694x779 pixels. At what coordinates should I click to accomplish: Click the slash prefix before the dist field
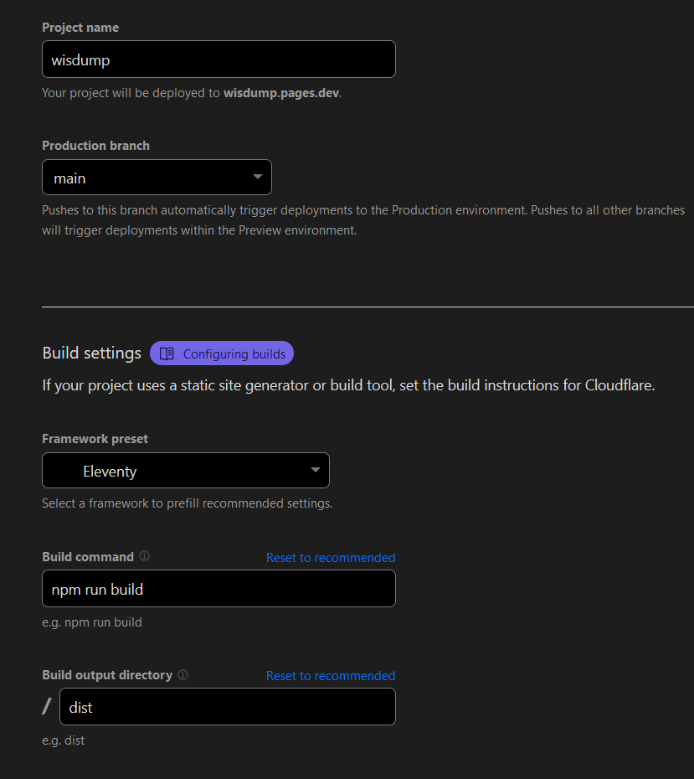pyautogui.click(x=46, y=706)
